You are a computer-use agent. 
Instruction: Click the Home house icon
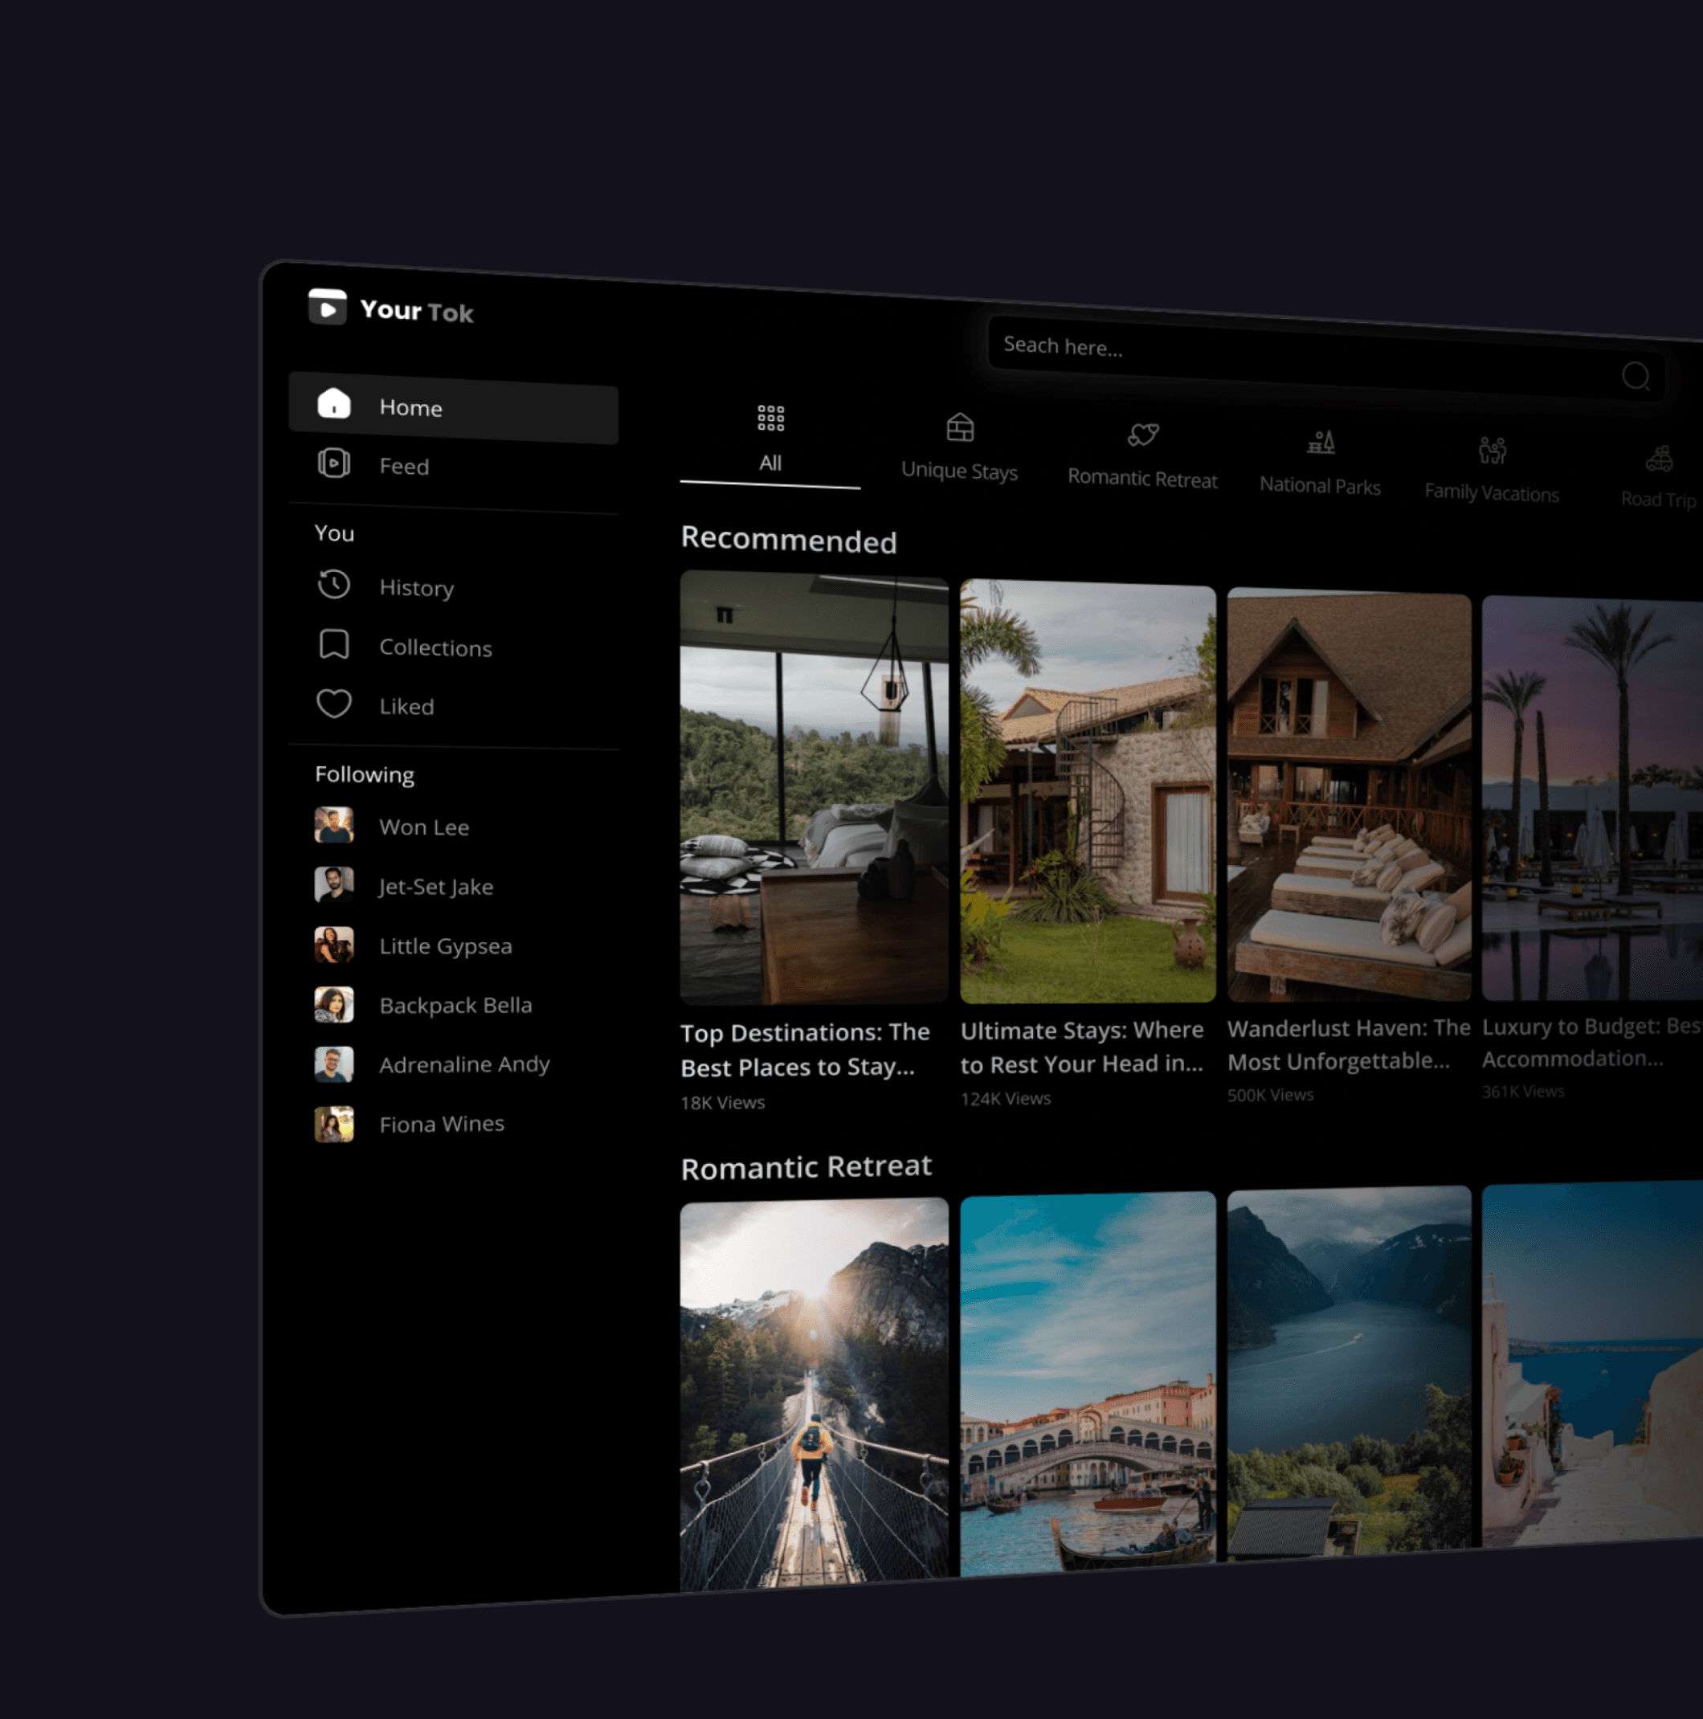pos(333,403)
